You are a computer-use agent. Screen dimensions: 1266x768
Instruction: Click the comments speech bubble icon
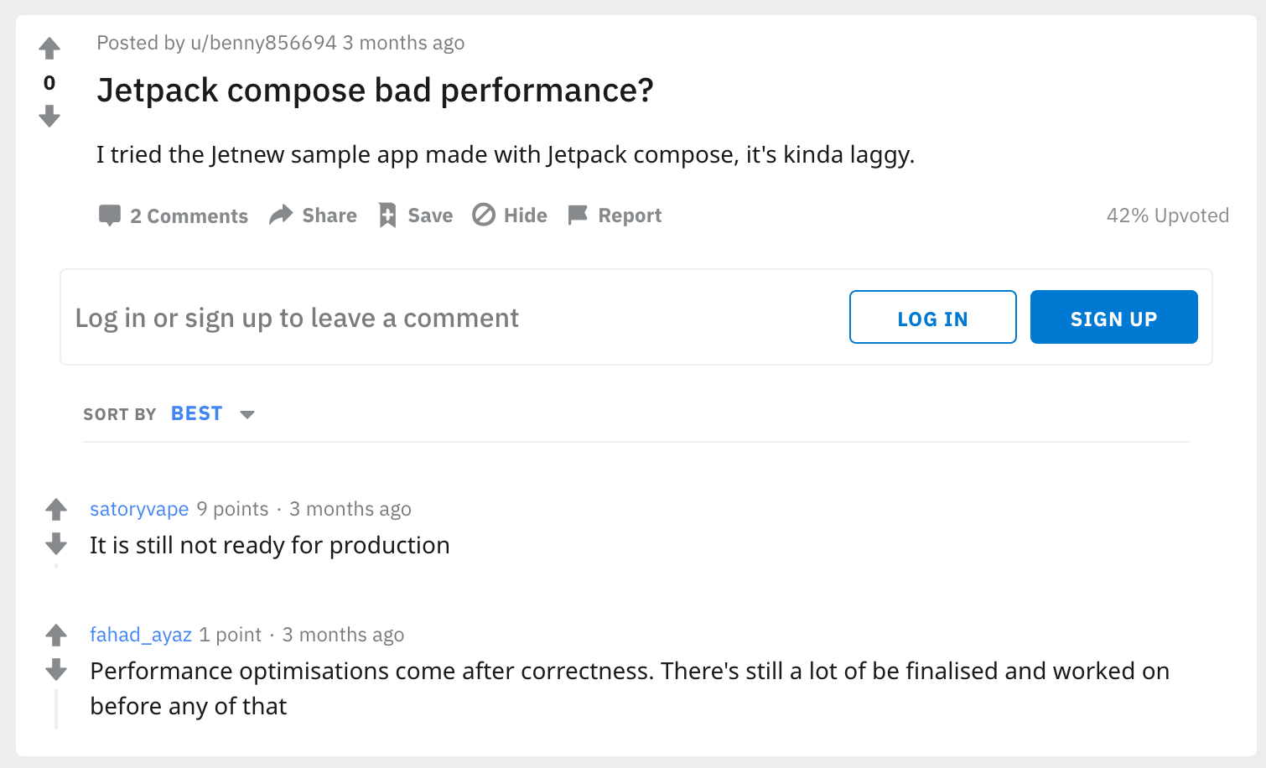(110, 215)
